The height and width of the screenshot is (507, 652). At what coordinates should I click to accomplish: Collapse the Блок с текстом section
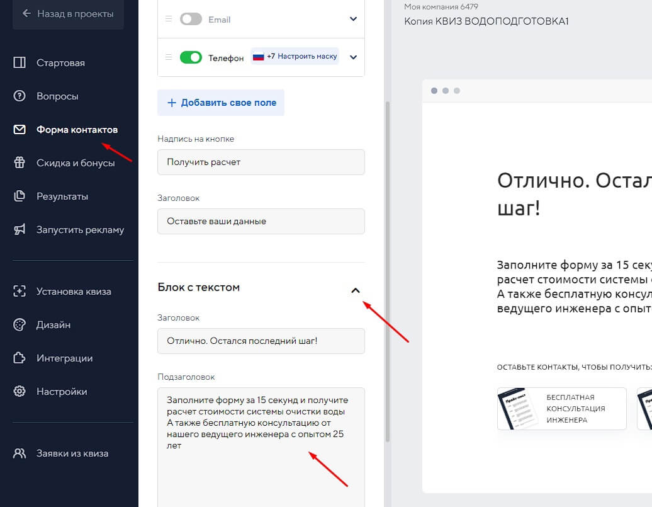click(356, 290)
